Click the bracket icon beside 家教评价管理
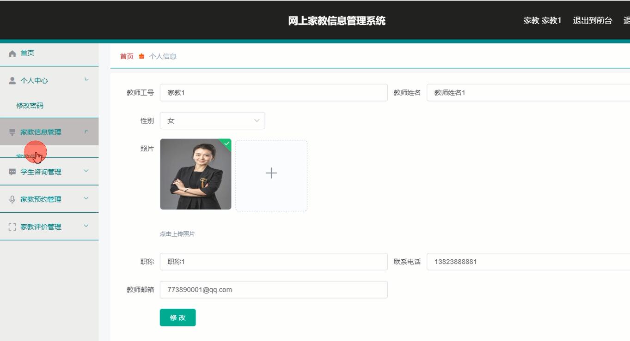This screenshot has width=630, height=341. [12, 227]
